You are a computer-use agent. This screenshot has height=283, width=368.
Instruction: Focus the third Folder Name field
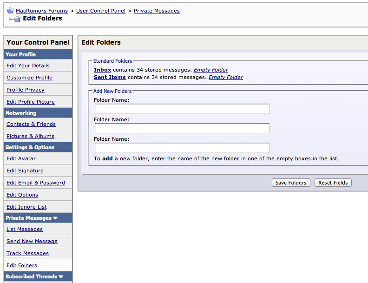point(182,148)
